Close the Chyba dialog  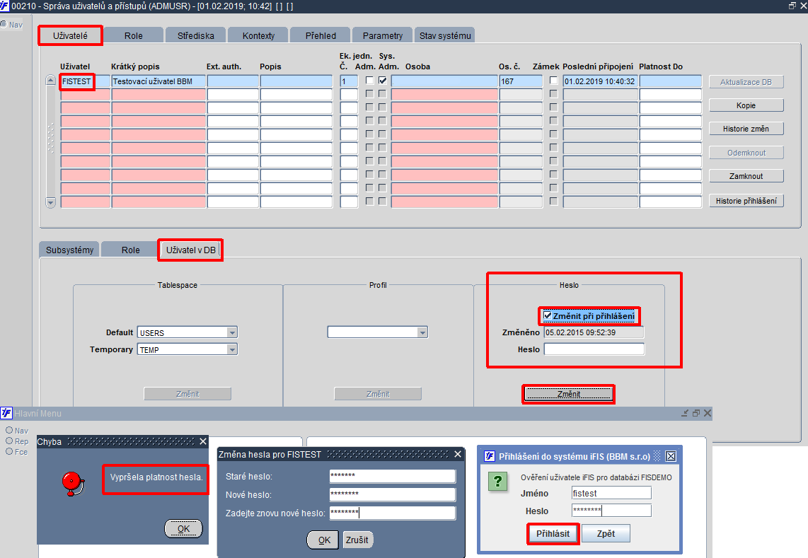pos(203,441)
